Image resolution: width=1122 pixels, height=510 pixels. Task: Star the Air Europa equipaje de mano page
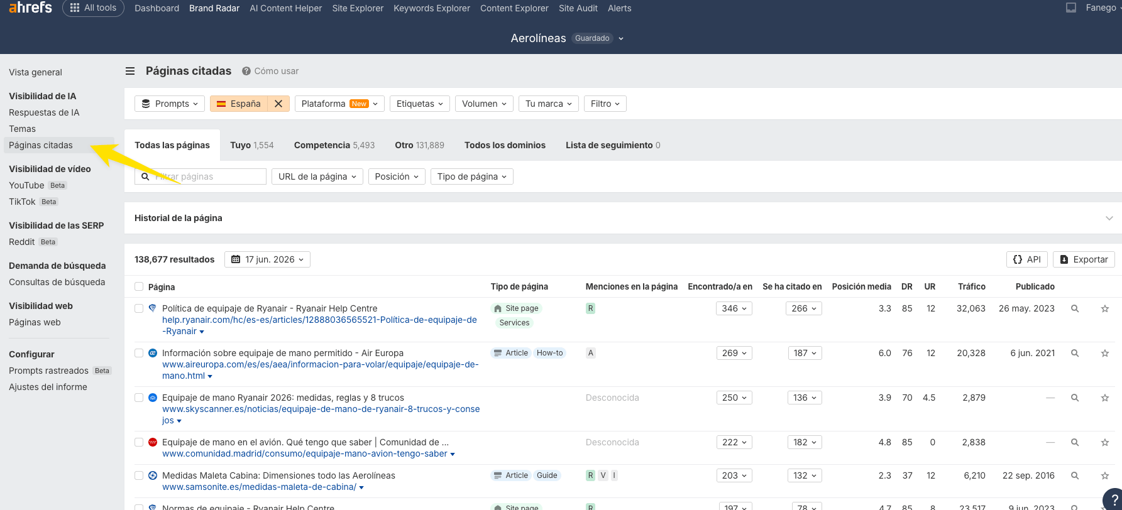click(1105, 353)
